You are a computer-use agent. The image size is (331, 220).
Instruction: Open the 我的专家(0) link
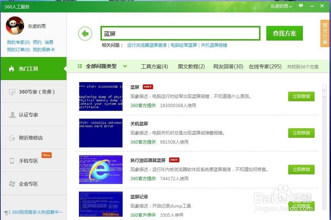(x=18, y=42)
